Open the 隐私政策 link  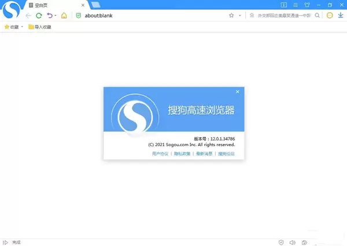(182, 154)
